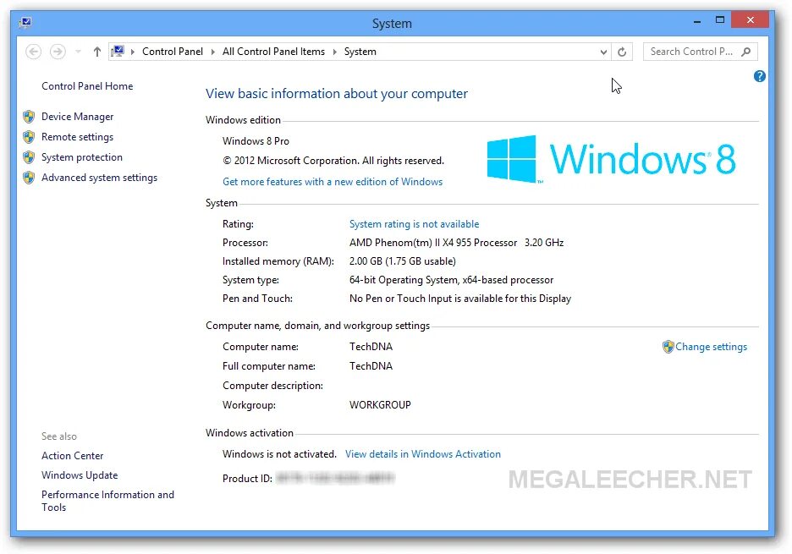Image resolution: width=792 pixels, height=554 pixels.
Task: Select the AMD Phenom II X4 955 processor text
Action: point(456,243)
